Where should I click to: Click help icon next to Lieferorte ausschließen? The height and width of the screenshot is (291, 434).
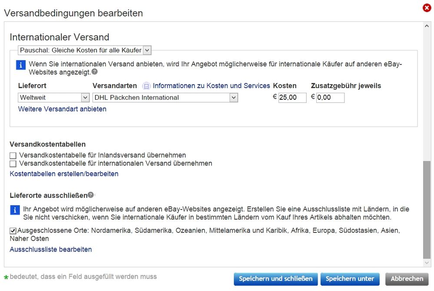pyautogui.click(x=90, y=195)
